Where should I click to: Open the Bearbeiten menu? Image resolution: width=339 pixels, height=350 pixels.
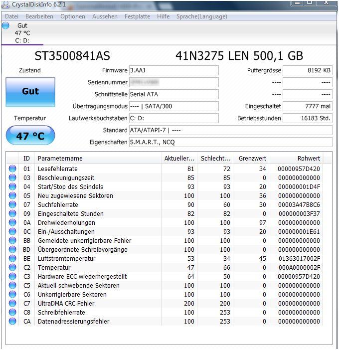coord(39,16)
